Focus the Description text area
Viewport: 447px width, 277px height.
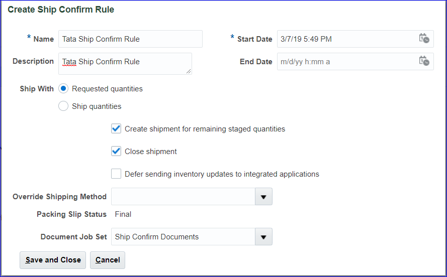[125, 63]
